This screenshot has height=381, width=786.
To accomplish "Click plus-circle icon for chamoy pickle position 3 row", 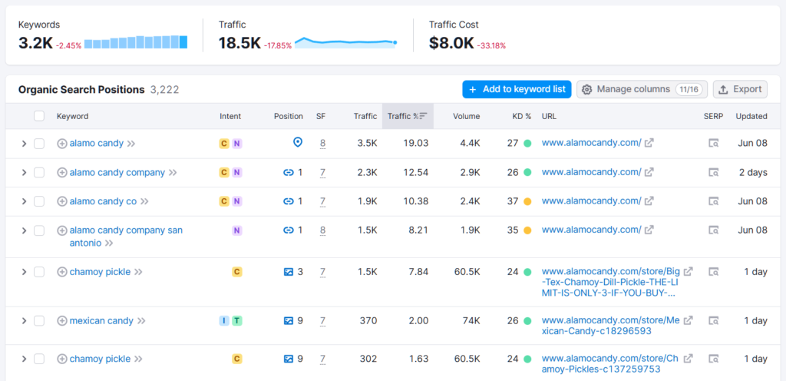I will [62, 272].
